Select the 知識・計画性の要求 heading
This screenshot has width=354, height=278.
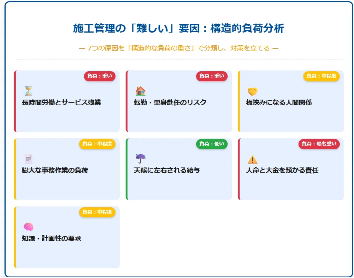pos(51,238)
